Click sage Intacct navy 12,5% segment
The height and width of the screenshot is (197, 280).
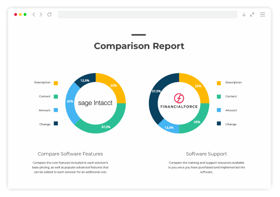pyautogui.click(x=86, y=80)
